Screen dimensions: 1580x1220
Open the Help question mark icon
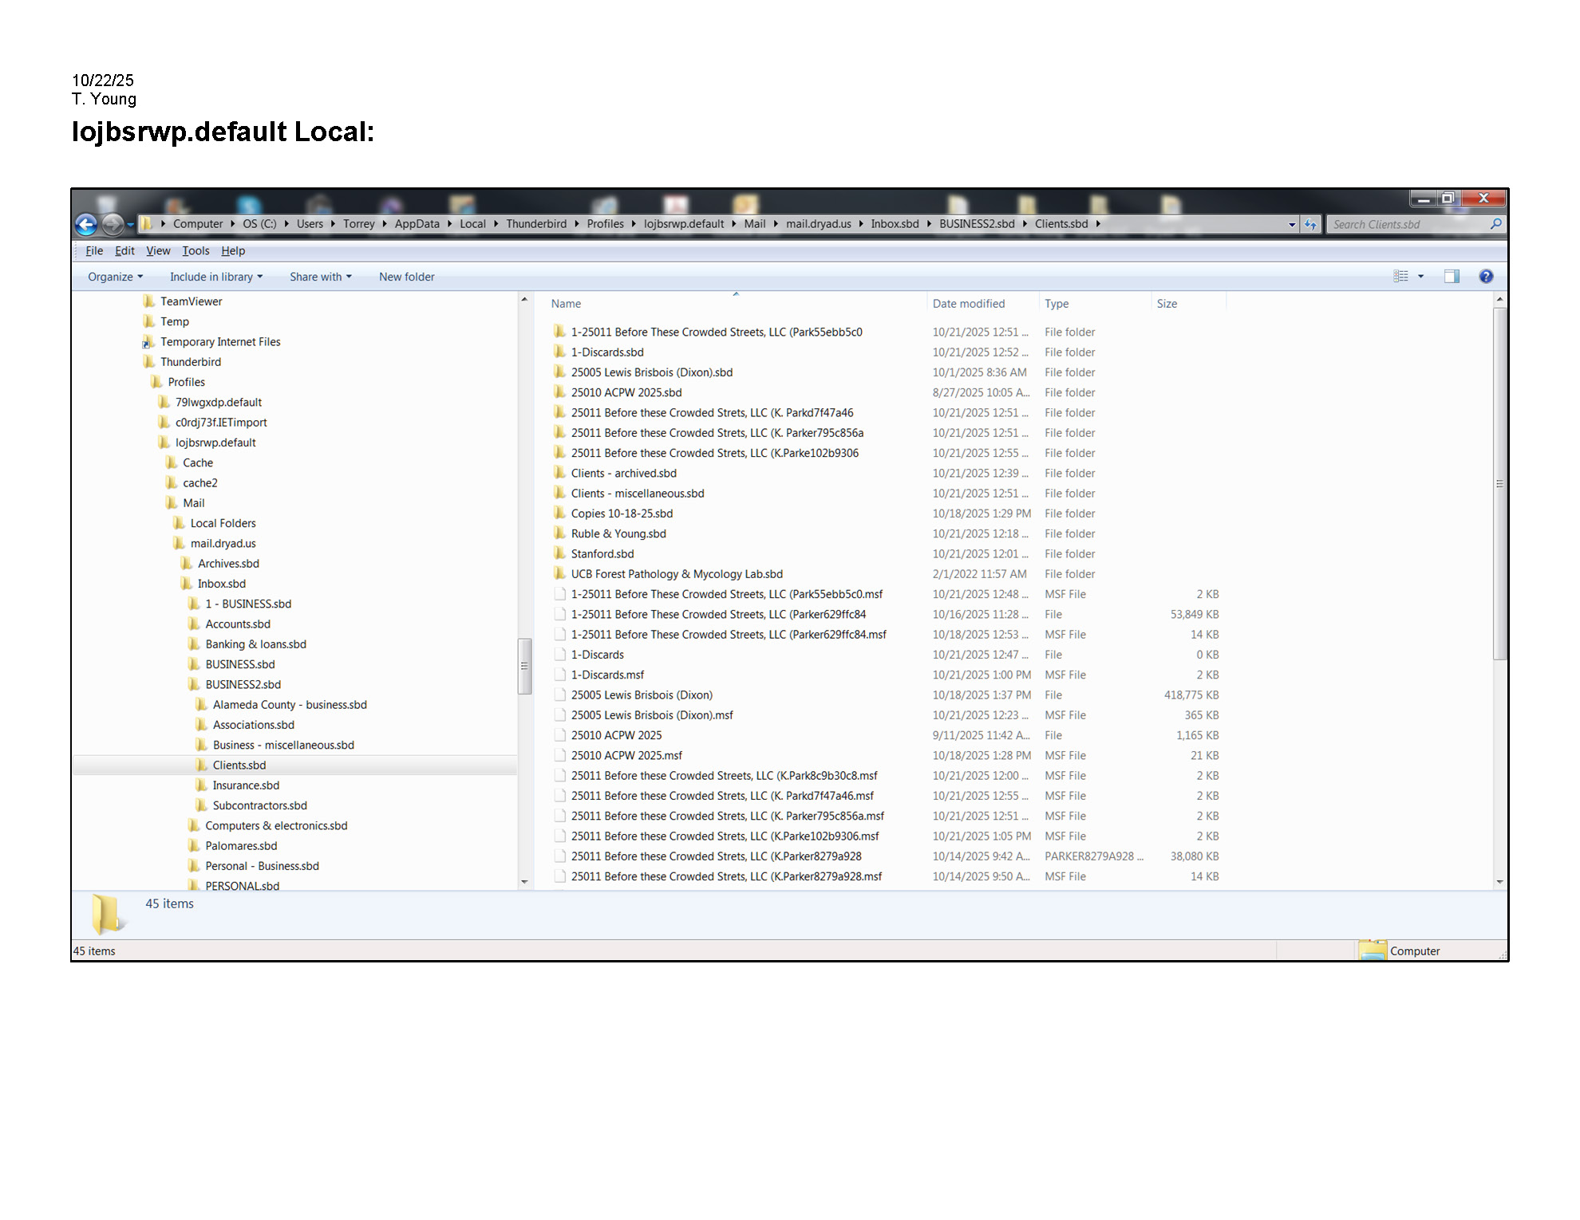point(1485,277)
